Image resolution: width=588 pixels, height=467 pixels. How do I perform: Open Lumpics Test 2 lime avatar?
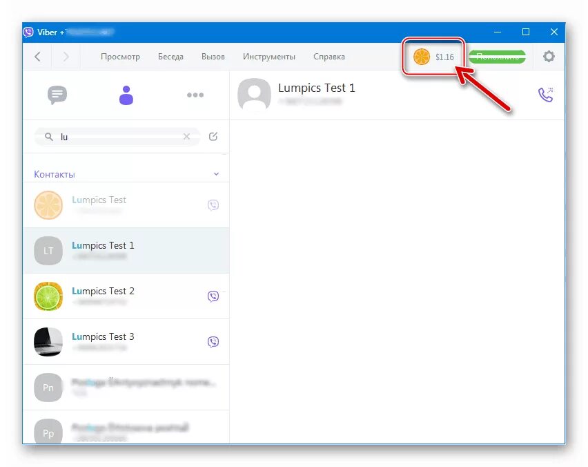[x=48, y=296]
